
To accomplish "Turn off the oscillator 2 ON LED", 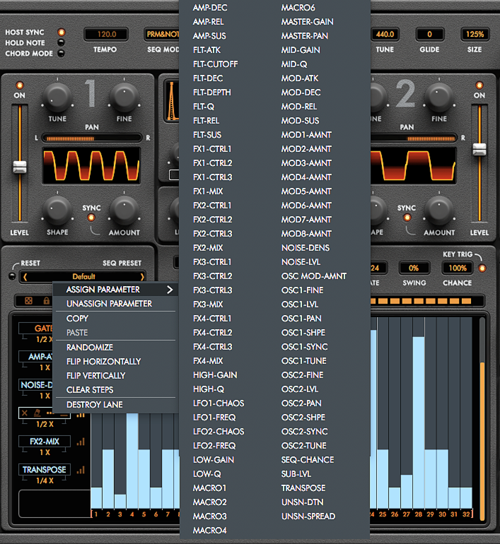I will pyautogui.click(x=479, y=85).
